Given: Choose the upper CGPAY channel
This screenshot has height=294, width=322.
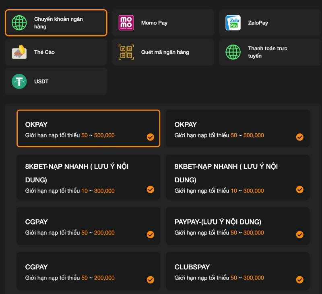Looking at the screenshot, I should coord(88,226).
